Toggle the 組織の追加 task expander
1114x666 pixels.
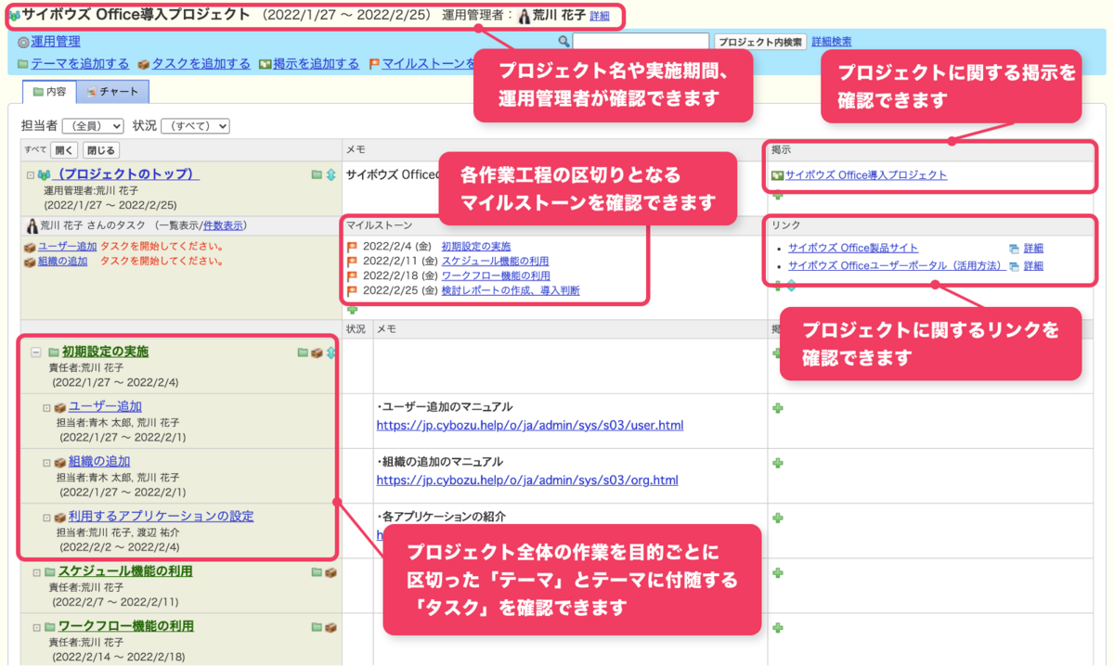46,462
